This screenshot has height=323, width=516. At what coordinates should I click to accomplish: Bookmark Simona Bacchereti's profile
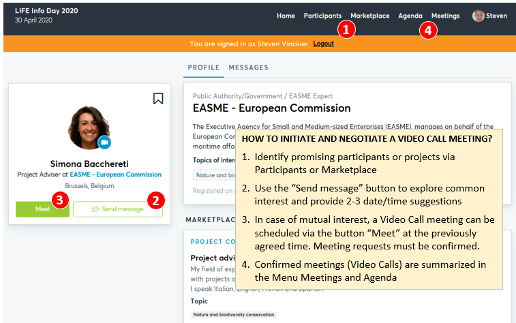click(158, 98)
